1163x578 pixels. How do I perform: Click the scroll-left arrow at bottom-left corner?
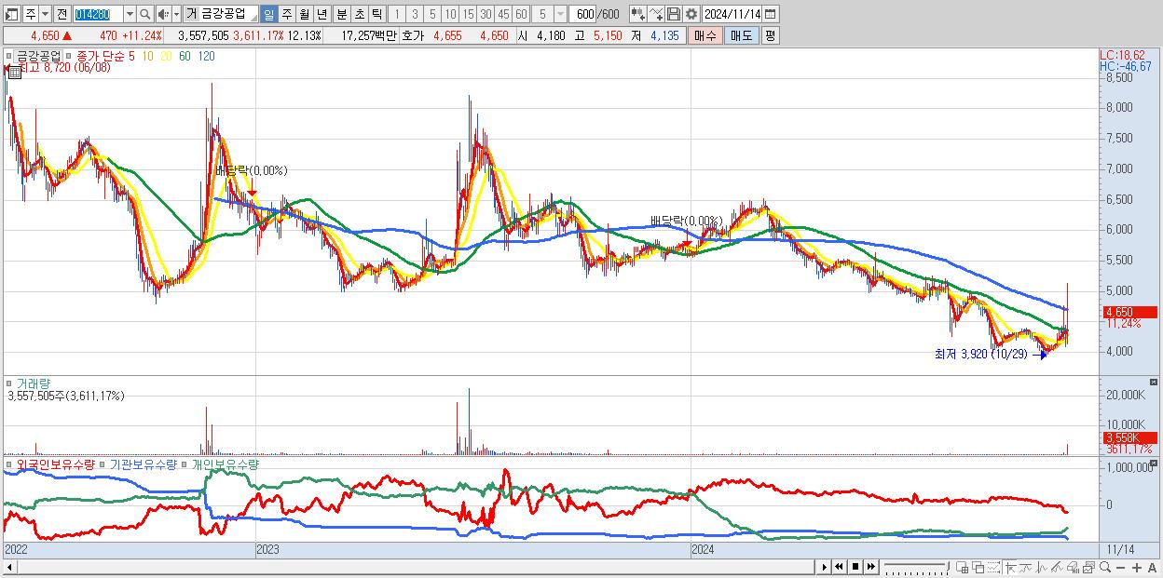(x=9, y=567)
